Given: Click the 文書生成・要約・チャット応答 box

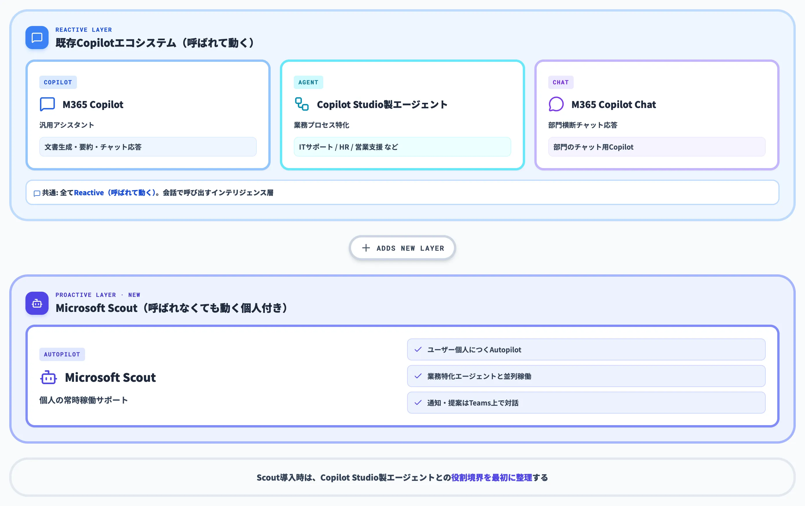Looking at the screenshot, I should [148, 147].
